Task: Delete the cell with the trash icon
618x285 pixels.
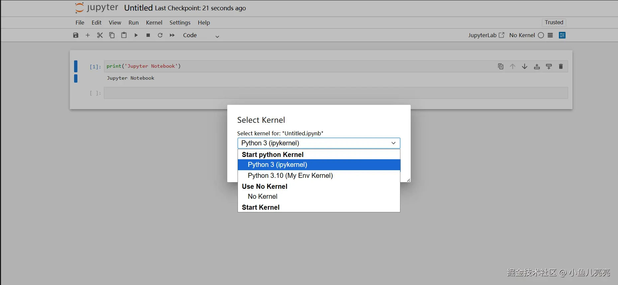Action: pyautogui.click(x=561, y=66)
